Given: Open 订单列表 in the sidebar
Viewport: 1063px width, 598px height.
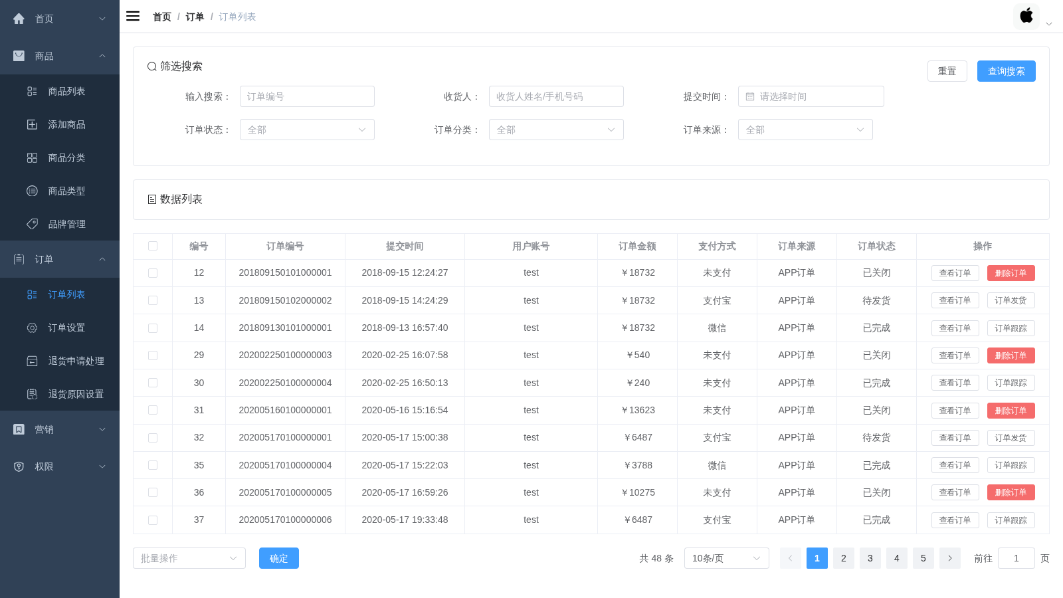Looking at the screenshot, I should coord(60,294).
